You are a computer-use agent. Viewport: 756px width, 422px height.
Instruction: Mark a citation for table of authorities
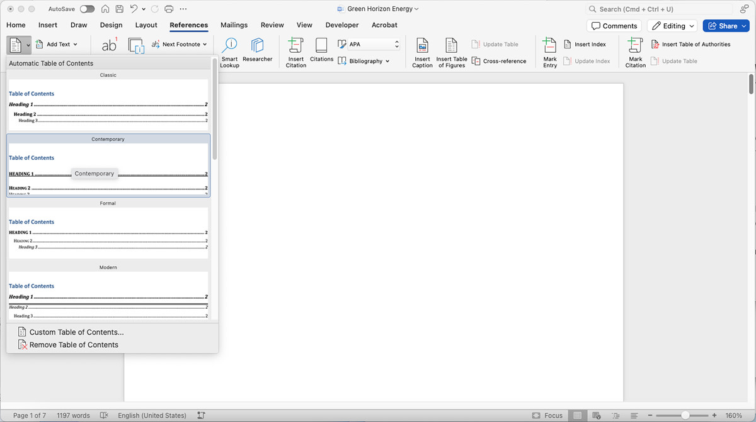pyautogui.click(x=635, y=50)
